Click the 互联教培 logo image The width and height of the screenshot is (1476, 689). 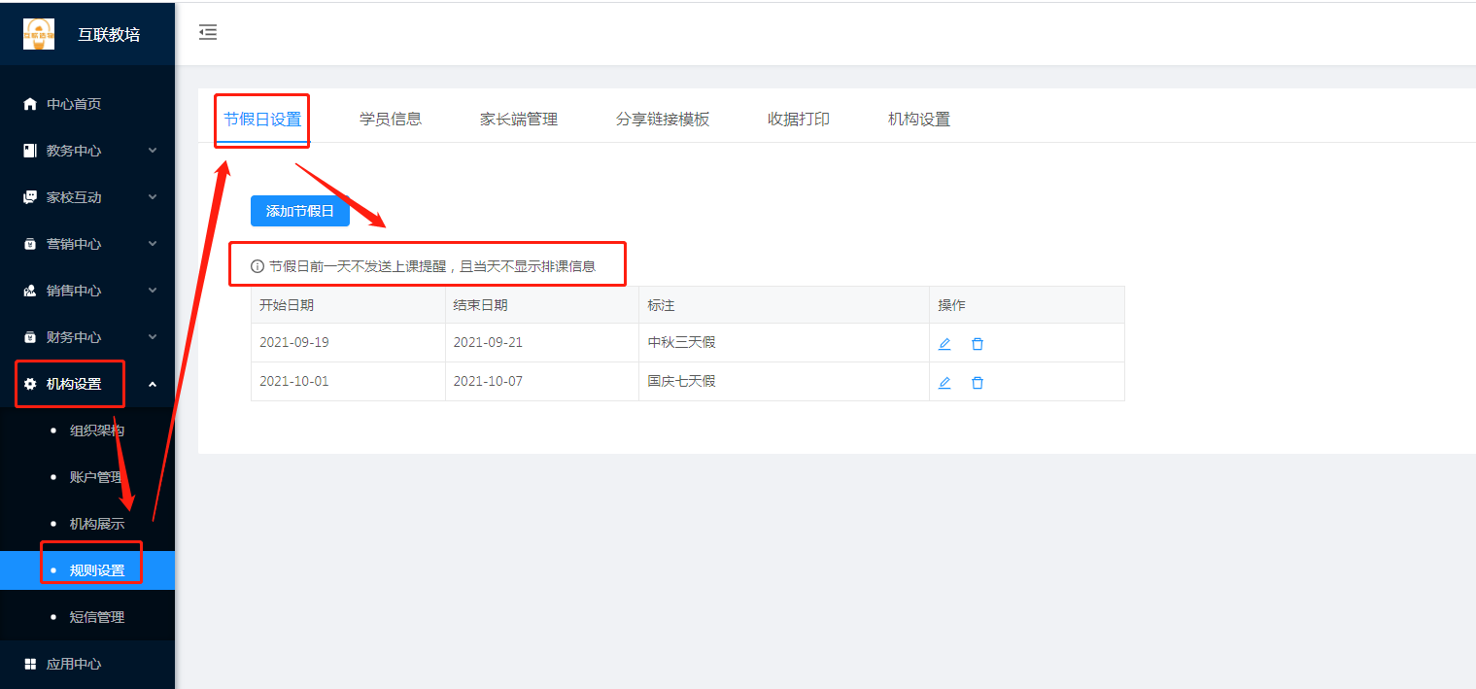39,34
